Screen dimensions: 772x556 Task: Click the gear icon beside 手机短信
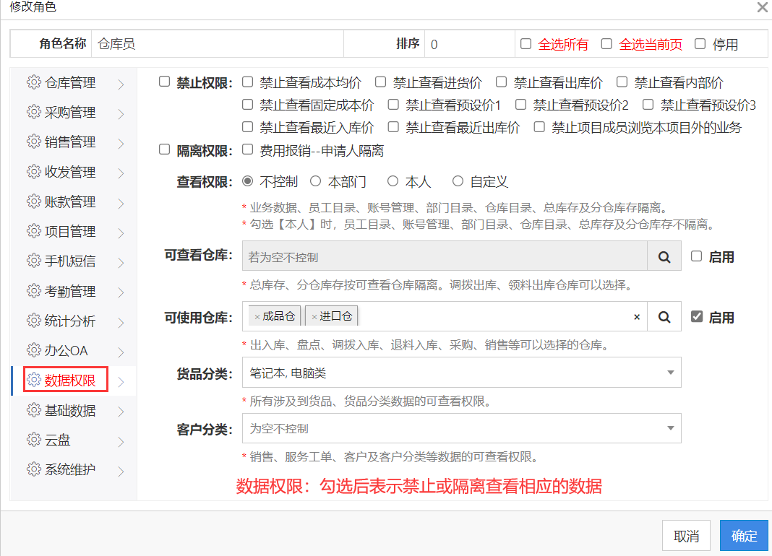(33, 260)
